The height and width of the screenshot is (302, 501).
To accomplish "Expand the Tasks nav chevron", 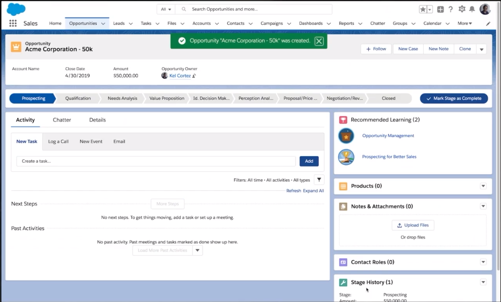I will [x=157, y=24].
